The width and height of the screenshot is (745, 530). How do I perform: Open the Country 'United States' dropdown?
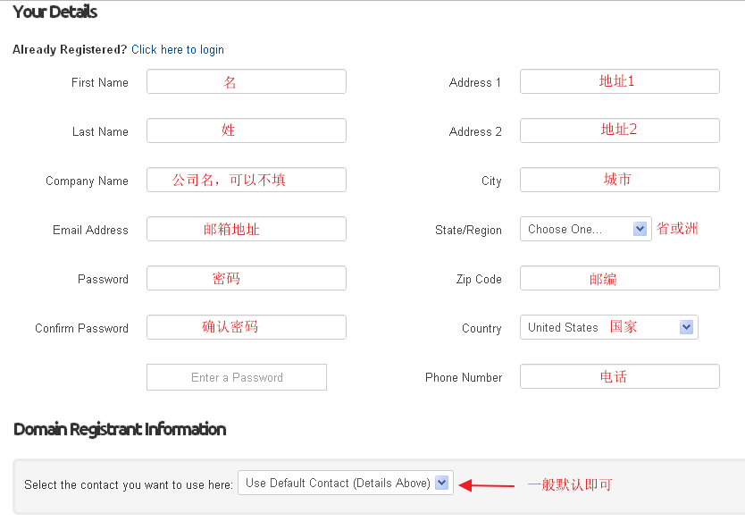click(599, 327)
